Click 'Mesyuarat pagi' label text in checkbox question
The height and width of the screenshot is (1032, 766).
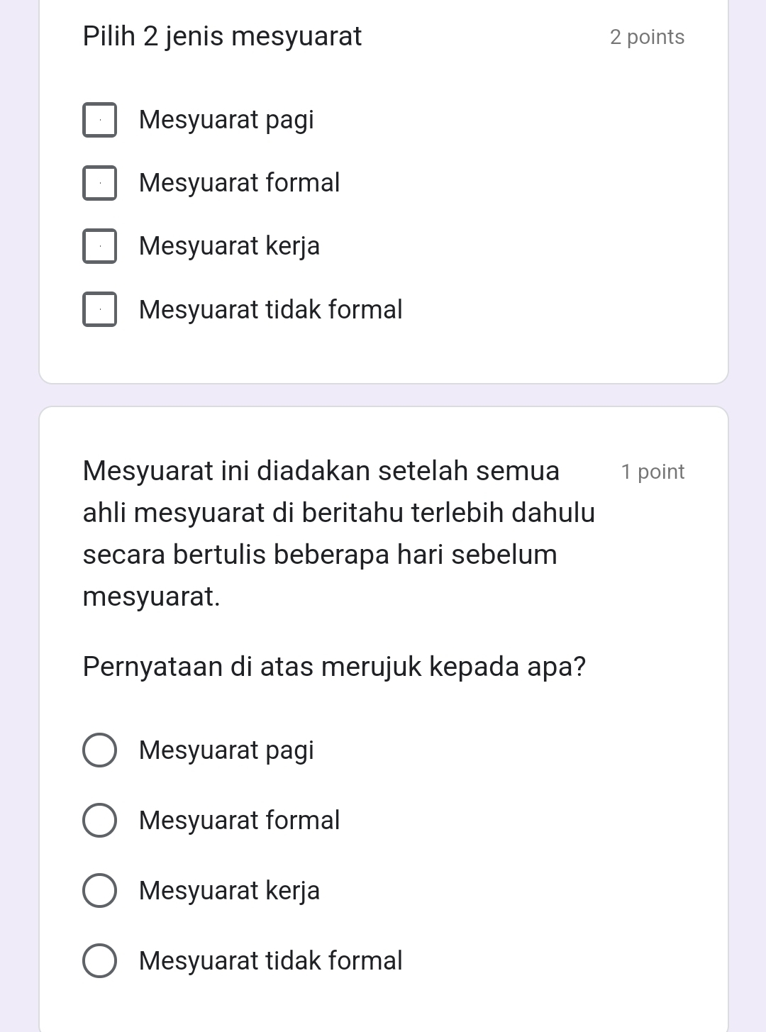point(226,120)
